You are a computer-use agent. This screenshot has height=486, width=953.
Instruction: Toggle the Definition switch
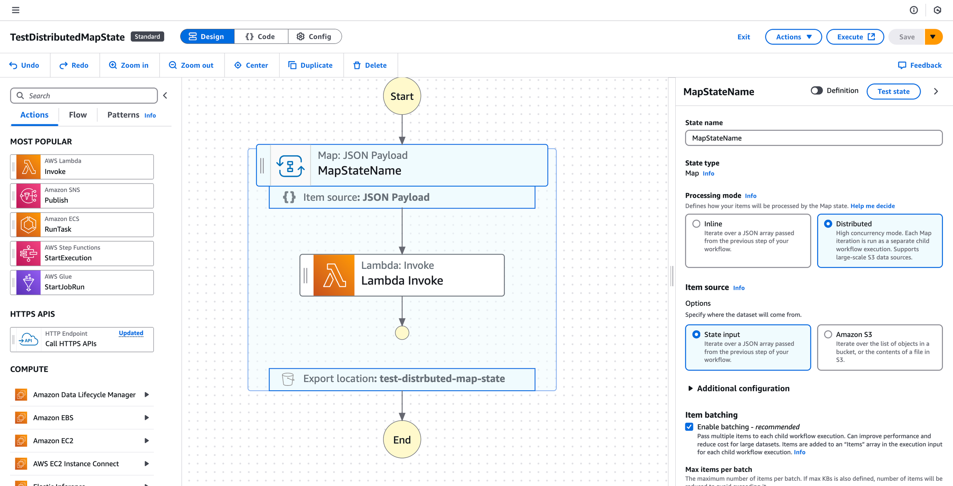click(816, 91)
